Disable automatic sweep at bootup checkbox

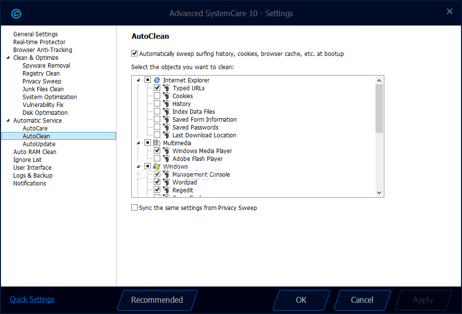point(134,53)
